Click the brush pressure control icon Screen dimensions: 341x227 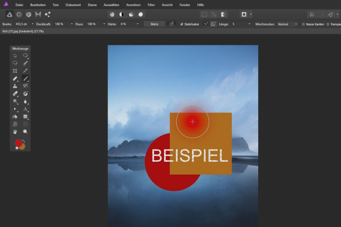tap(172, 24)
